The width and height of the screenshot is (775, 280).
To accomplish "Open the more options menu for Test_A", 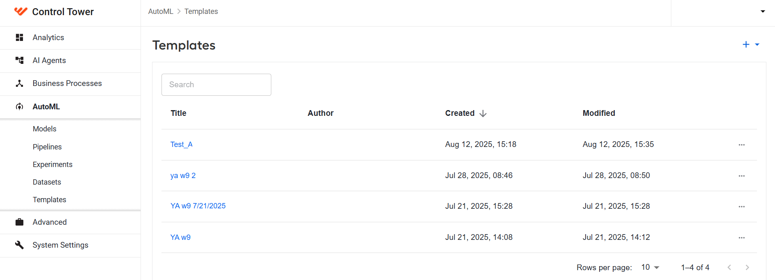I will coord(741,145).
